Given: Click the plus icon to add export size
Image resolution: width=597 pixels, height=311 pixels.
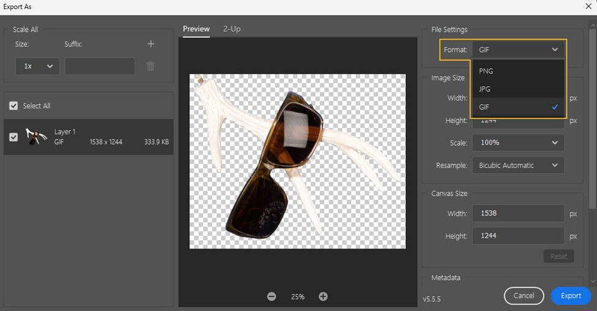Looking at the screenshot, I should (151, 44).
